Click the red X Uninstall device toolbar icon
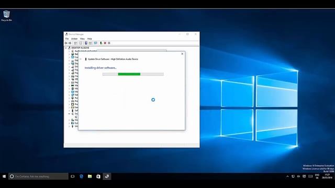335x188 pixels. (105, 43)
